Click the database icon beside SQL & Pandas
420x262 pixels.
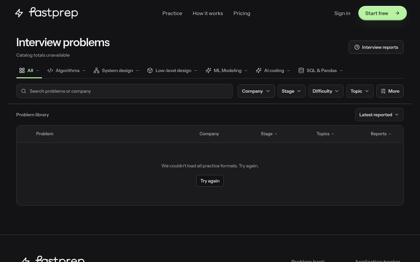tap(301, 70)
